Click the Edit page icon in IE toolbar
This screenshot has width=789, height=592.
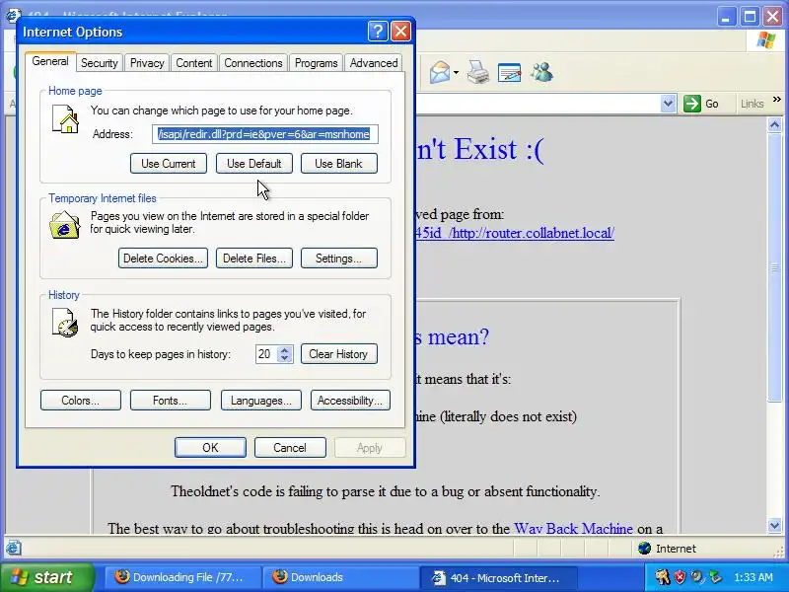[509, 72]
